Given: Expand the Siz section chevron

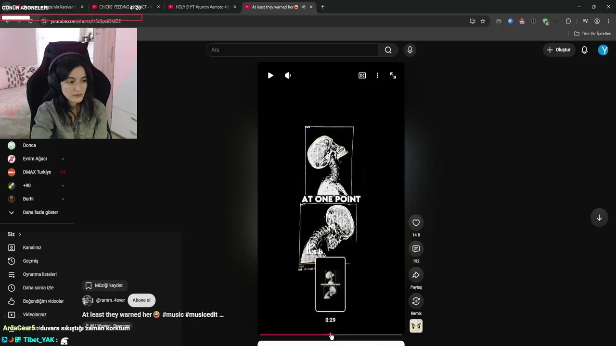Looking at the screenshot, I should pyautogui.click(x=20, y=234).
